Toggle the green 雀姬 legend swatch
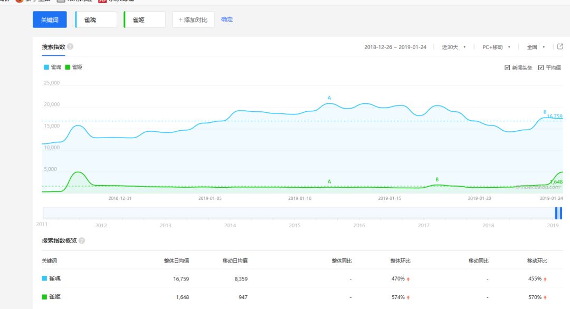Screen dimensions: 570x309 point(68,67)
